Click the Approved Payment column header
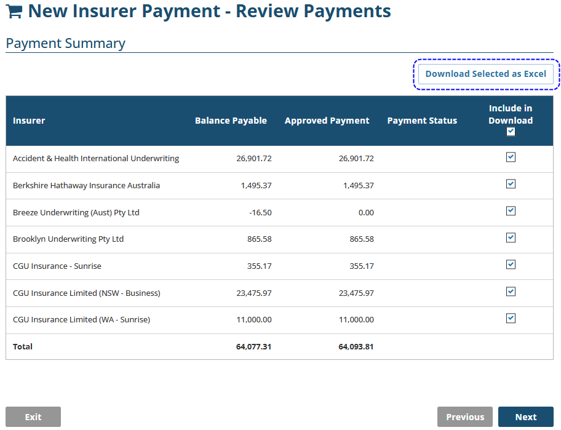The height and width of the screenshot is (430, 561). 327,121
